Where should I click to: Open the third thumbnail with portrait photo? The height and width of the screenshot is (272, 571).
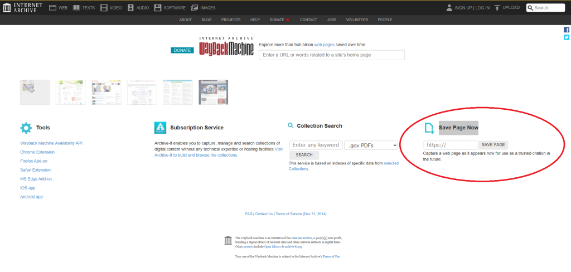(x=107, y=93)
